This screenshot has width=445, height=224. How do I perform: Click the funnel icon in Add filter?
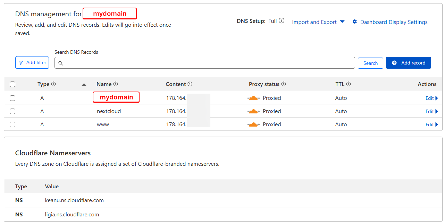pos(21,63)
